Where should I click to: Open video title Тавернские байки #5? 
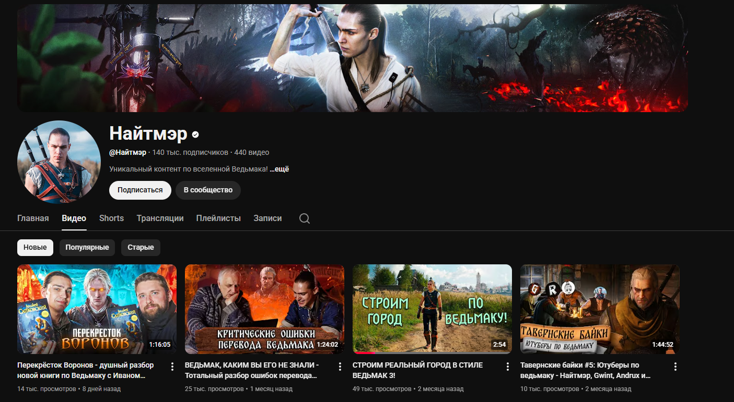coord(586,370)
